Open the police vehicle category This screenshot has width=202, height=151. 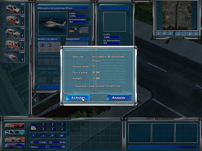click(x=15, y=132)
